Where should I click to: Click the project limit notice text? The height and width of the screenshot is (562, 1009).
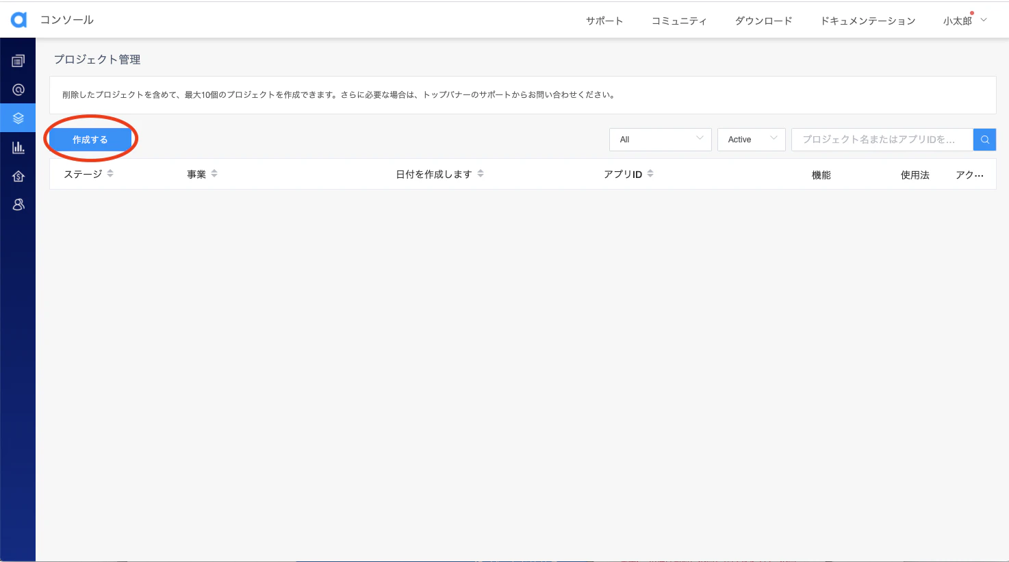[340, 95]
